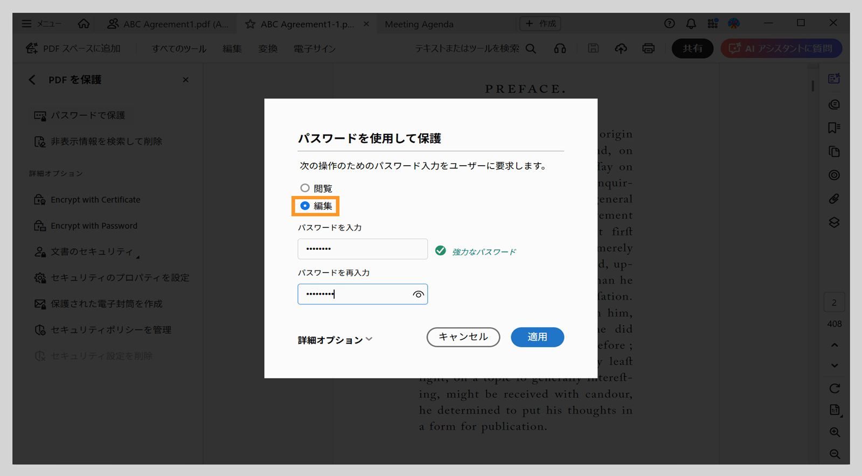Select Encrypt with Password
The image size is (862, 476).
(86, 226)
